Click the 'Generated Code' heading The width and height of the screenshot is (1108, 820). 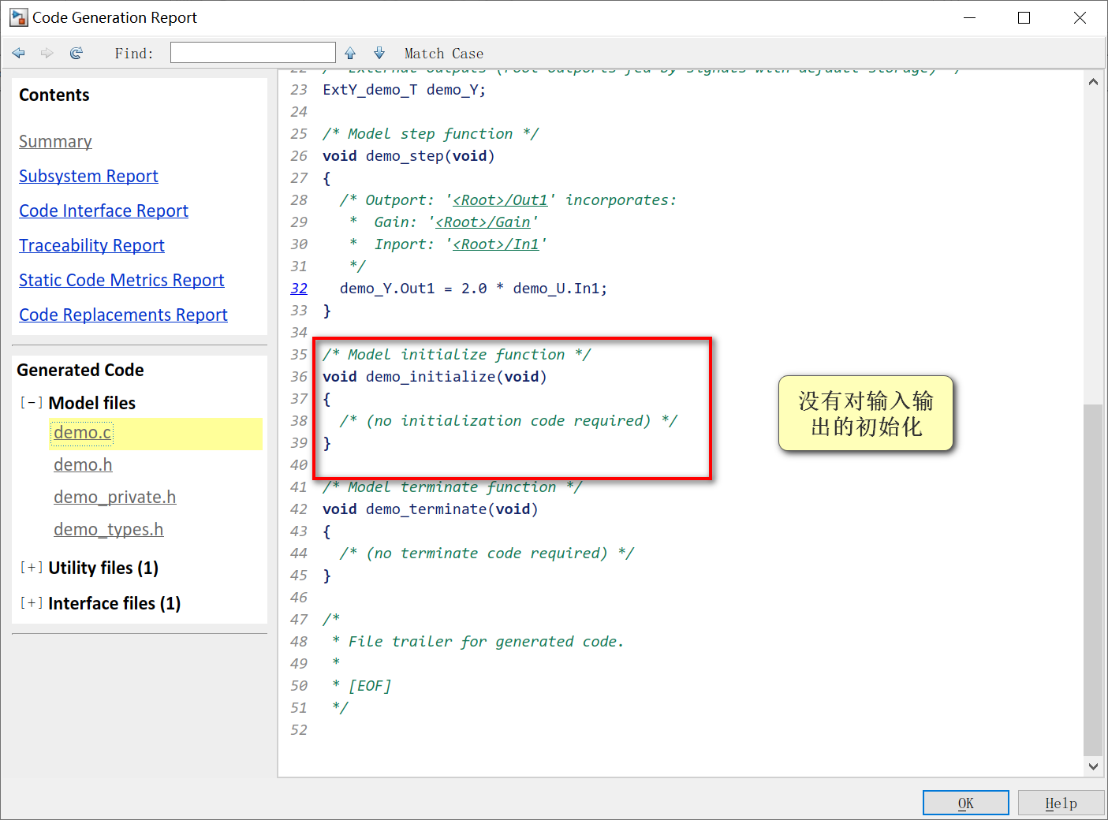click(80, 371)
